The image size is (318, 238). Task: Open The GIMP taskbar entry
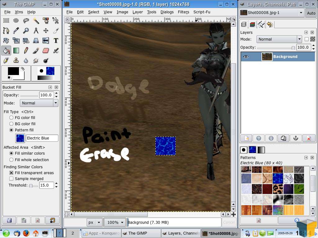[141, 233]
